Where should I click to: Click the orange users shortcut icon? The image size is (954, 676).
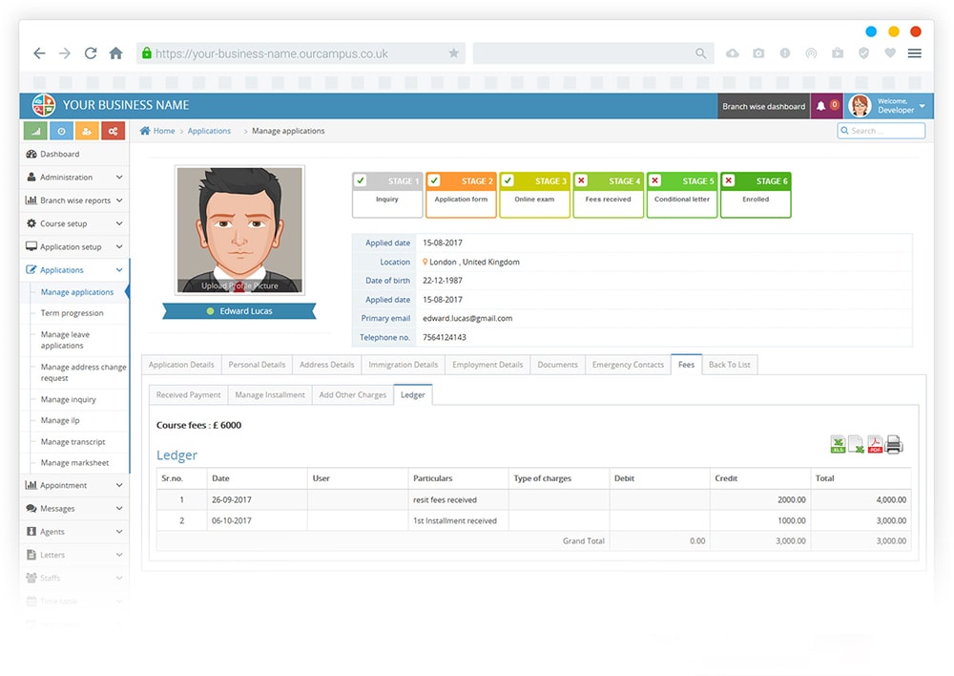coord(87,131)
